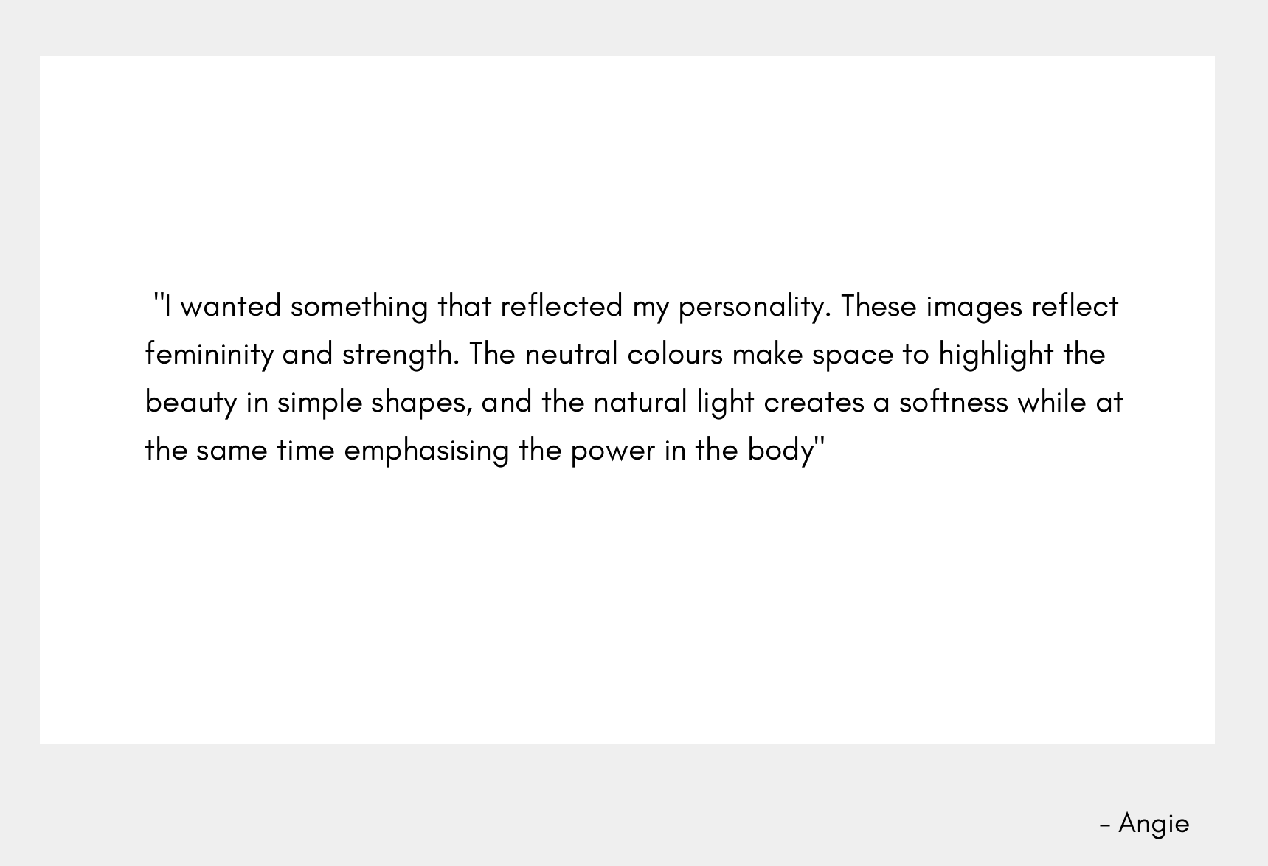1268x866 pixels.
Task: Click the word "highlight" in the second line
Action: pyautogui.click(x=996, y=355)
